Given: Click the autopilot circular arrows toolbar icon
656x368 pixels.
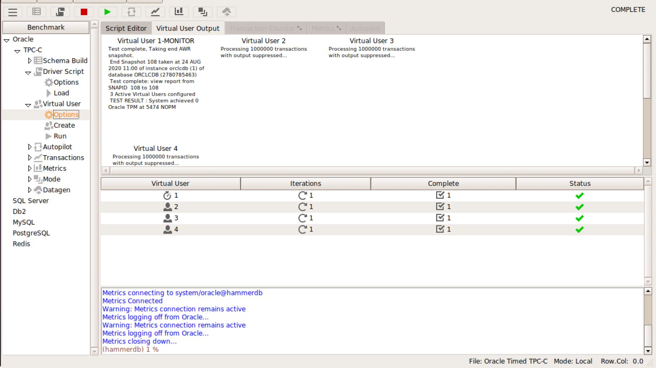Looking at the screenshot, I should click(131, 12).
